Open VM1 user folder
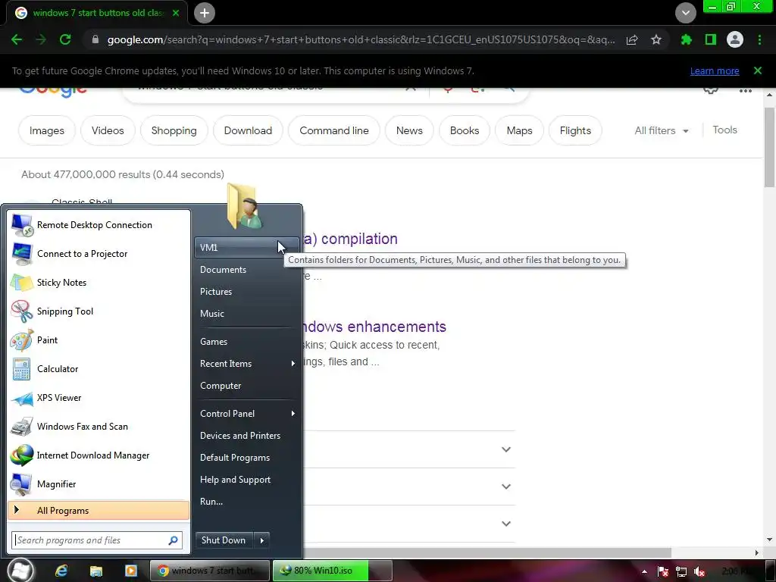This screenshot has width=776, height=582. pos(246,248)
